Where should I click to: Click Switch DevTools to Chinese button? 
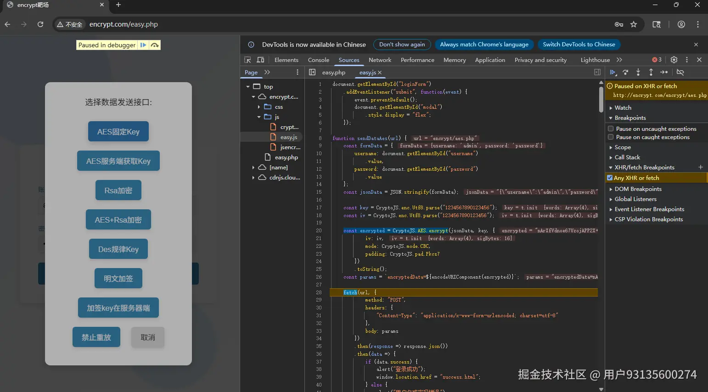579,45
